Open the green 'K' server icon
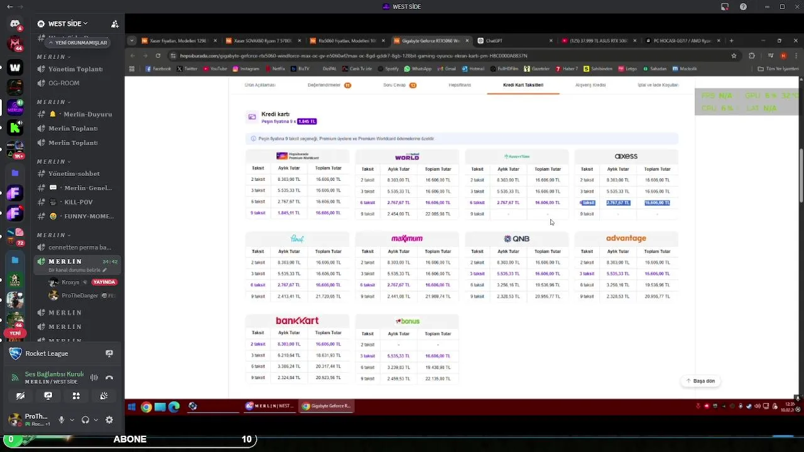Screen dimensions: 804x452 point(15,128)
